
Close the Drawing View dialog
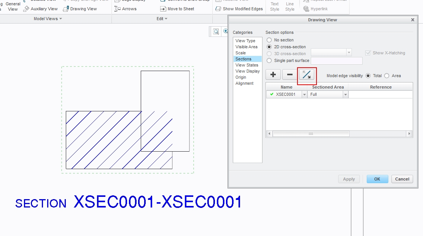412,20
